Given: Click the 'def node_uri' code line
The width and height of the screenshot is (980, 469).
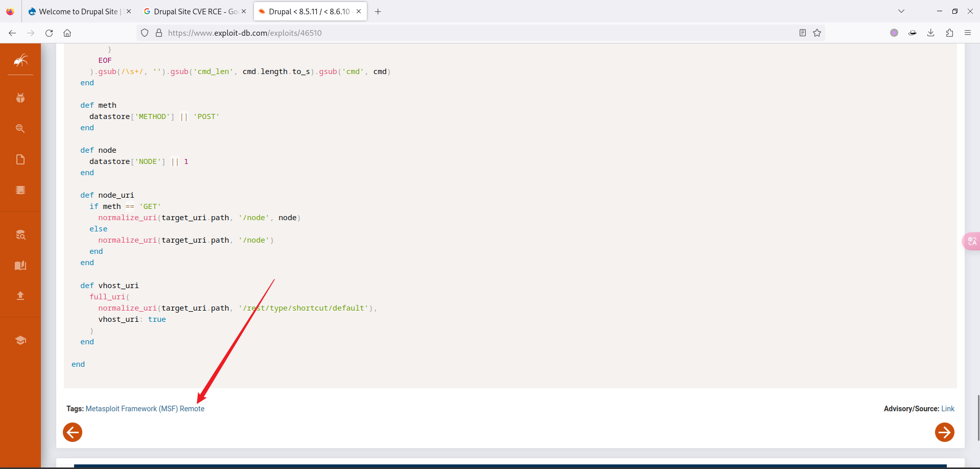Looking at the screenshot, I should (x=107, y=195).
